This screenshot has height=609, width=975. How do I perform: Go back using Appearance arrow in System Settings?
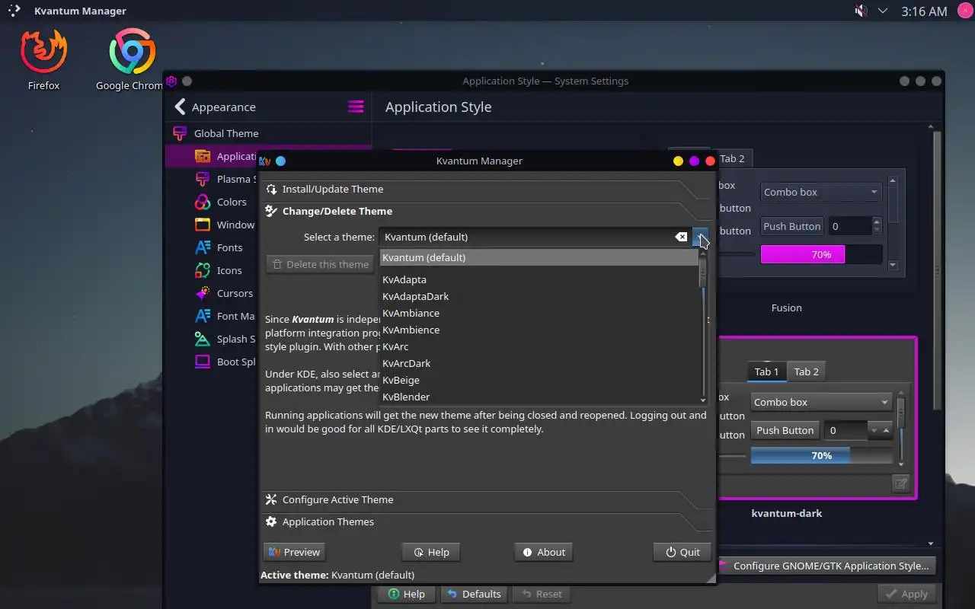click(181, 107)
